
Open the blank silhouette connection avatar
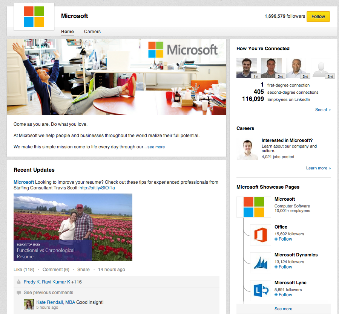pyautogui.click(x=321, y=68)
